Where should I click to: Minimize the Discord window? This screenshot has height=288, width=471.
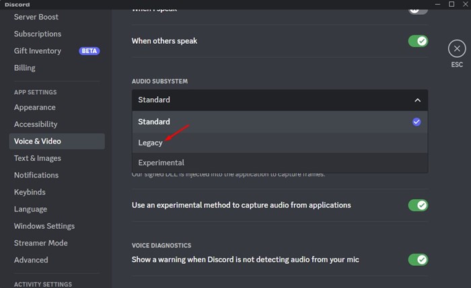pyautogui.click(x=432, y=4)
